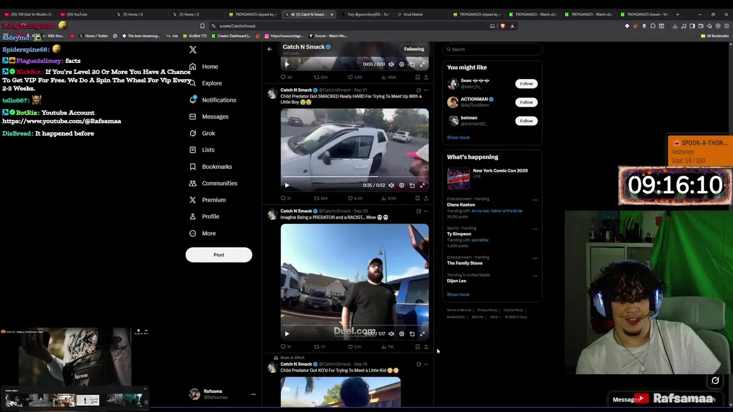Open more options for Diane Keaton trend
Image resolution: width=733 pixels, height=412 pixels.
[x=535, y=200]
